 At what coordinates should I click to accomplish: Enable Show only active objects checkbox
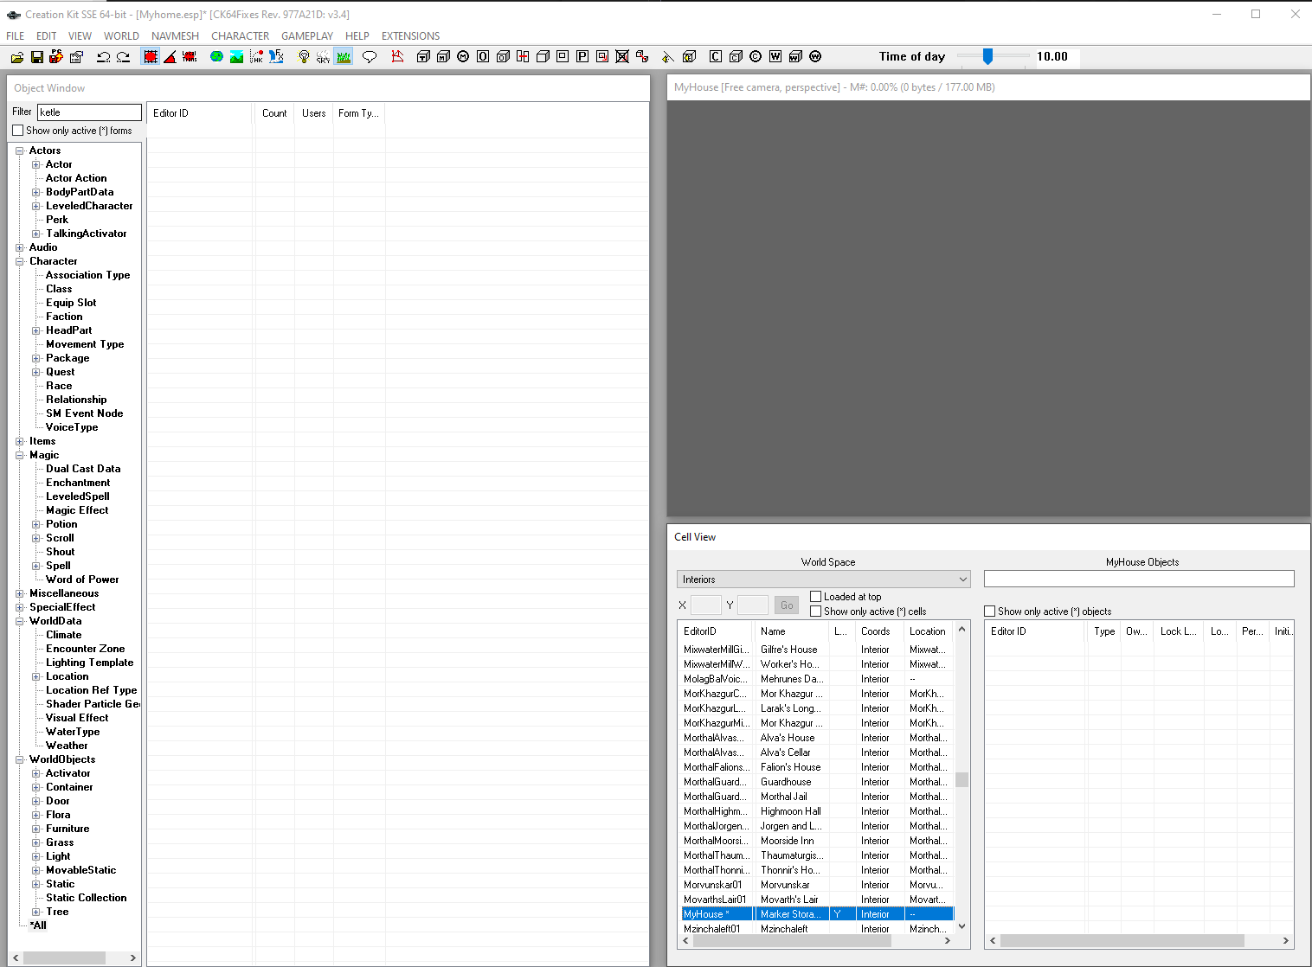pos(990,612)
